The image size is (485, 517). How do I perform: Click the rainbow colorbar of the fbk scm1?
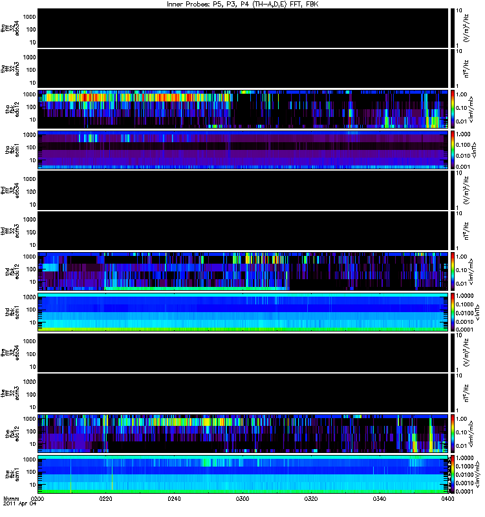point(453,474)
